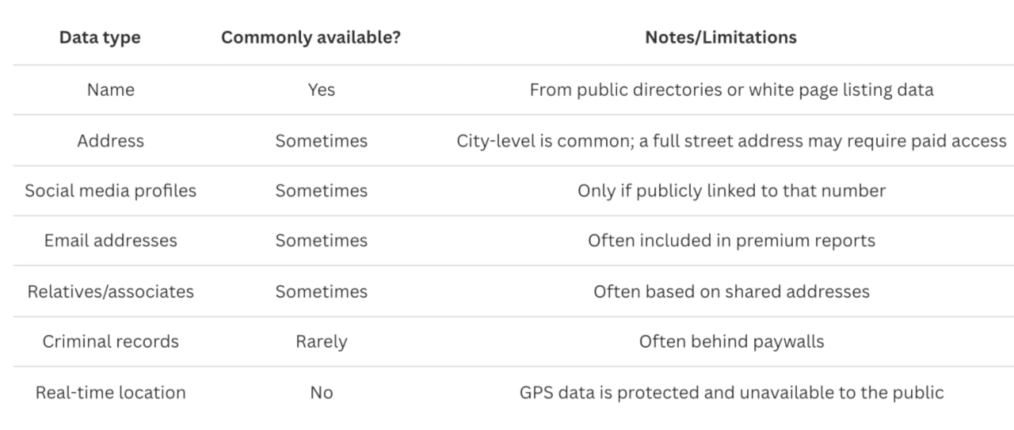The height and width of the screenshot is (430, 1014).
Task: Click "Sometimes" in the Email addresses row
Action: coord(321,241)
